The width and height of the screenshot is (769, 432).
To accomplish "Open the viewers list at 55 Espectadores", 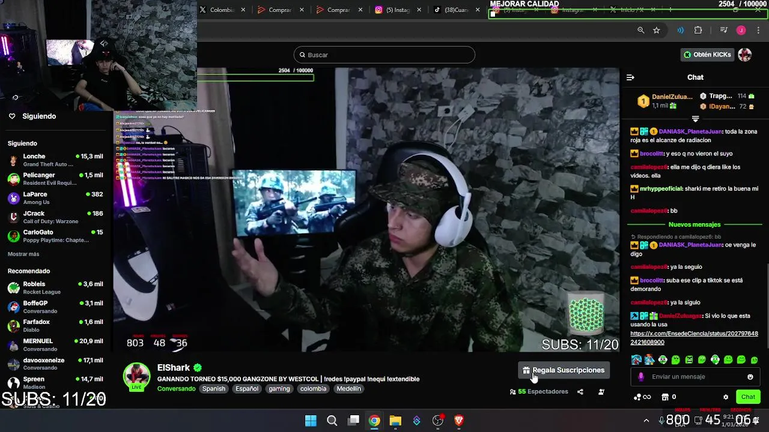I will pos(539,392).
